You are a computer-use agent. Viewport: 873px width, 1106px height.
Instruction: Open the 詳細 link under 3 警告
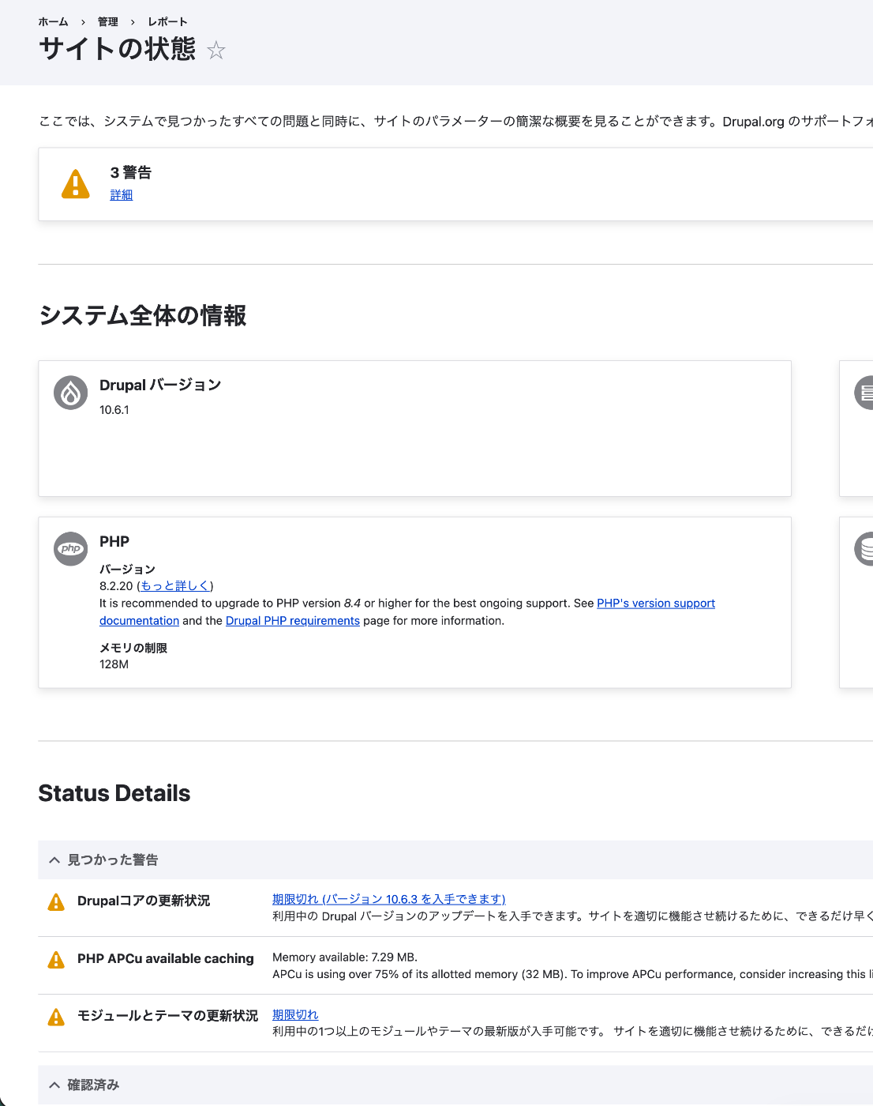[122, 195]
